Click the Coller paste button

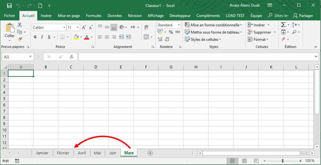[x=10, y=32]
